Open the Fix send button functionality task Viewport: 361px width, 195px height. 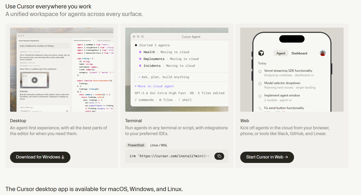pyautogui.click(x=284, y=108)
